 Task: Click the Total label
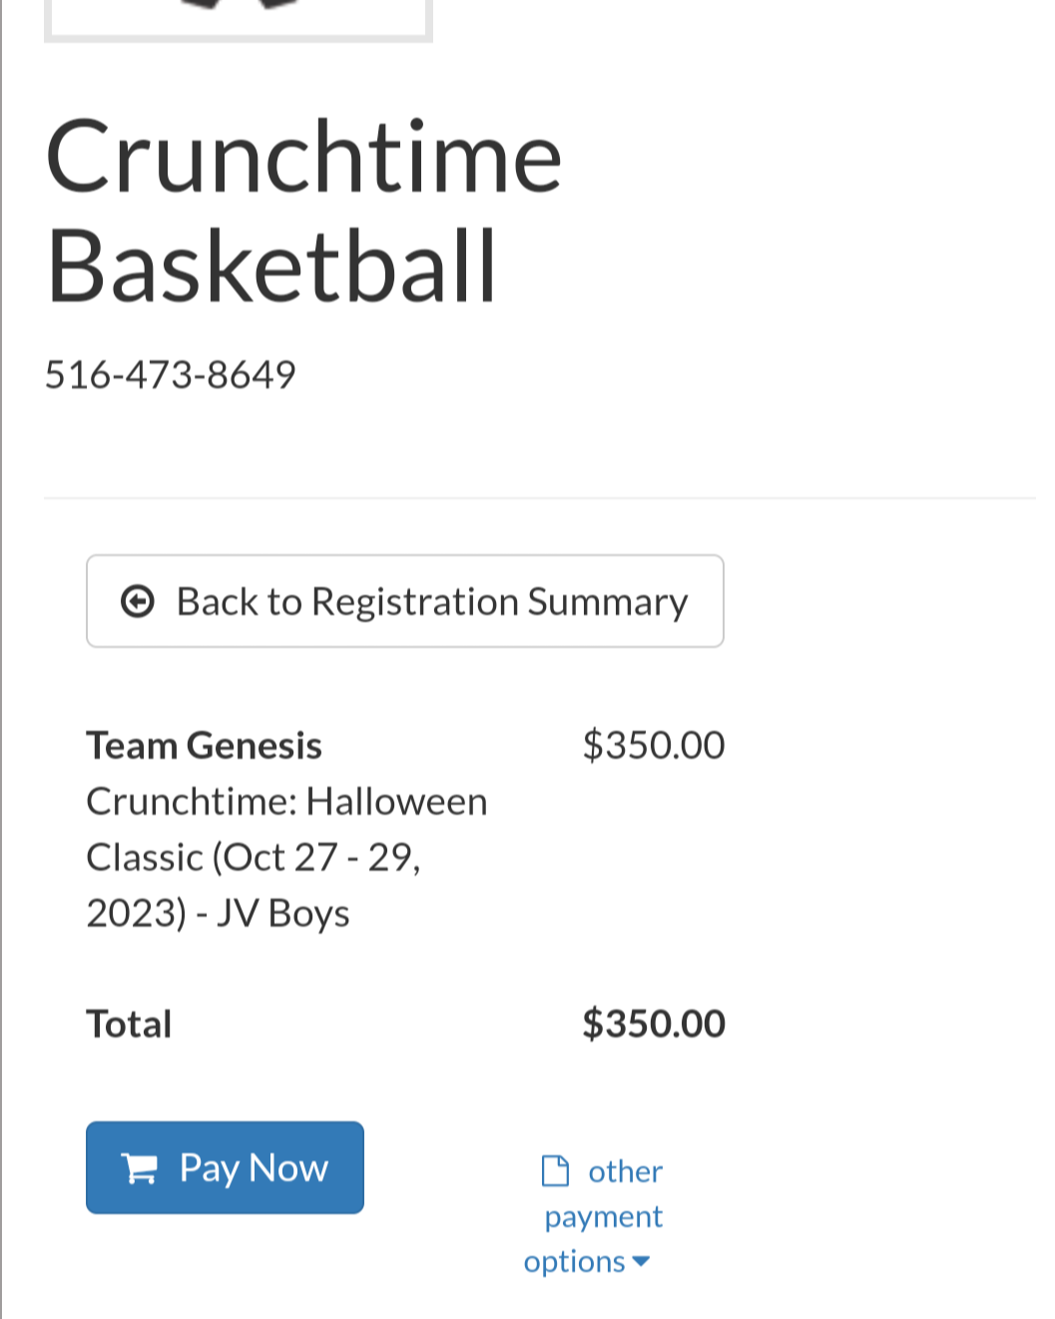tap(129, 1024)
